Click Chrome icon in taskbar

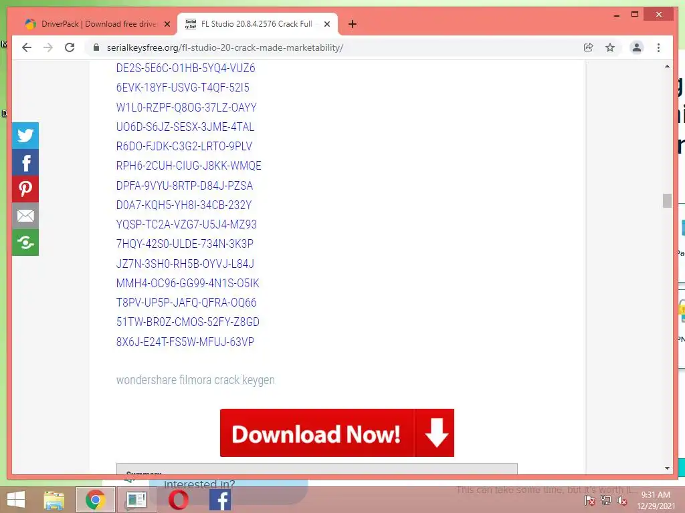point(95,500)
